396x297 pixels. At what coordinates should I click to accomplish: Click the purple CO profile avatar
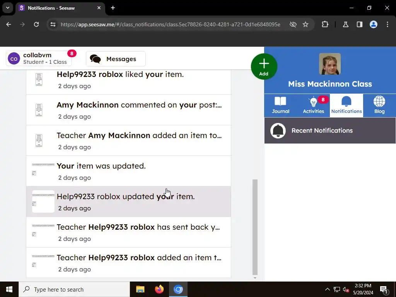14,59
